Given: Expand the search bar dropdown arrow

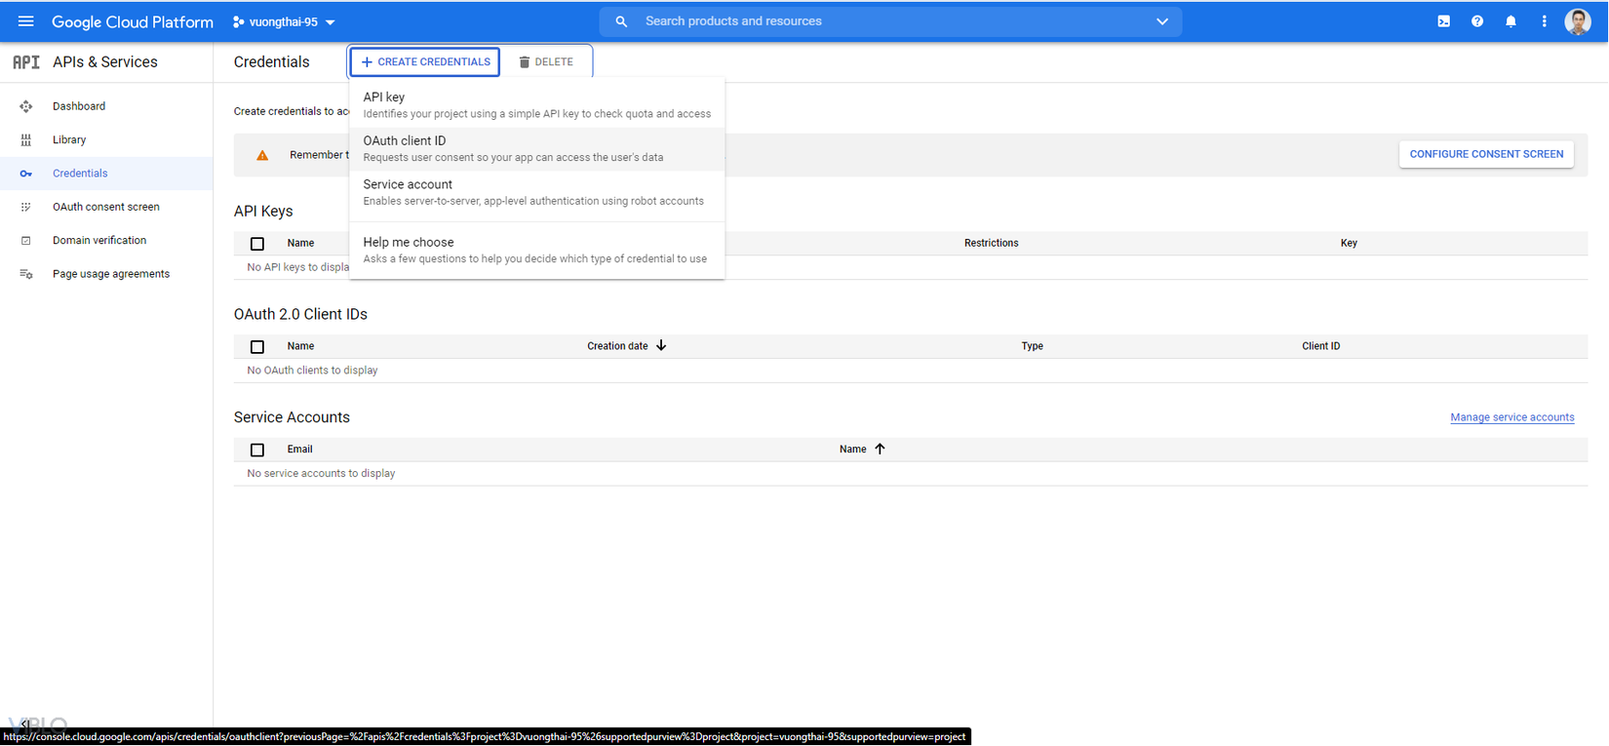Looking at the screenshot, I should coord(1161,21).
